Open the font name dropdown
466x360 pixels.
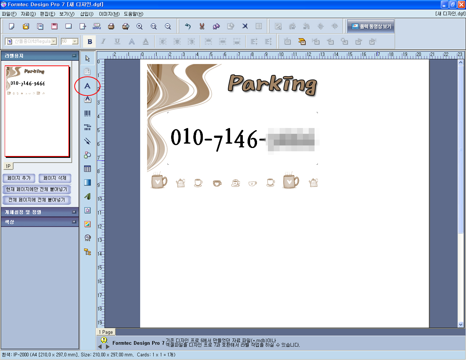pyautogui.click(x=54, y=41)
